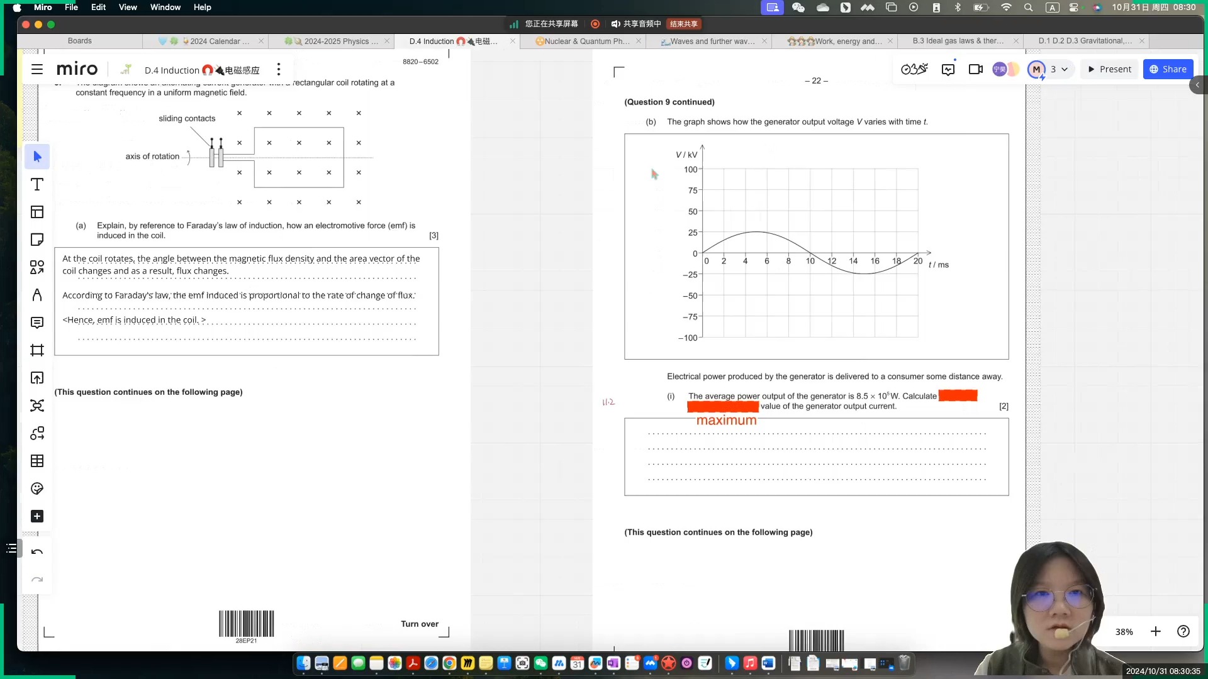
Task: Open the help question mark button
Action: [x=1183, y=631]
